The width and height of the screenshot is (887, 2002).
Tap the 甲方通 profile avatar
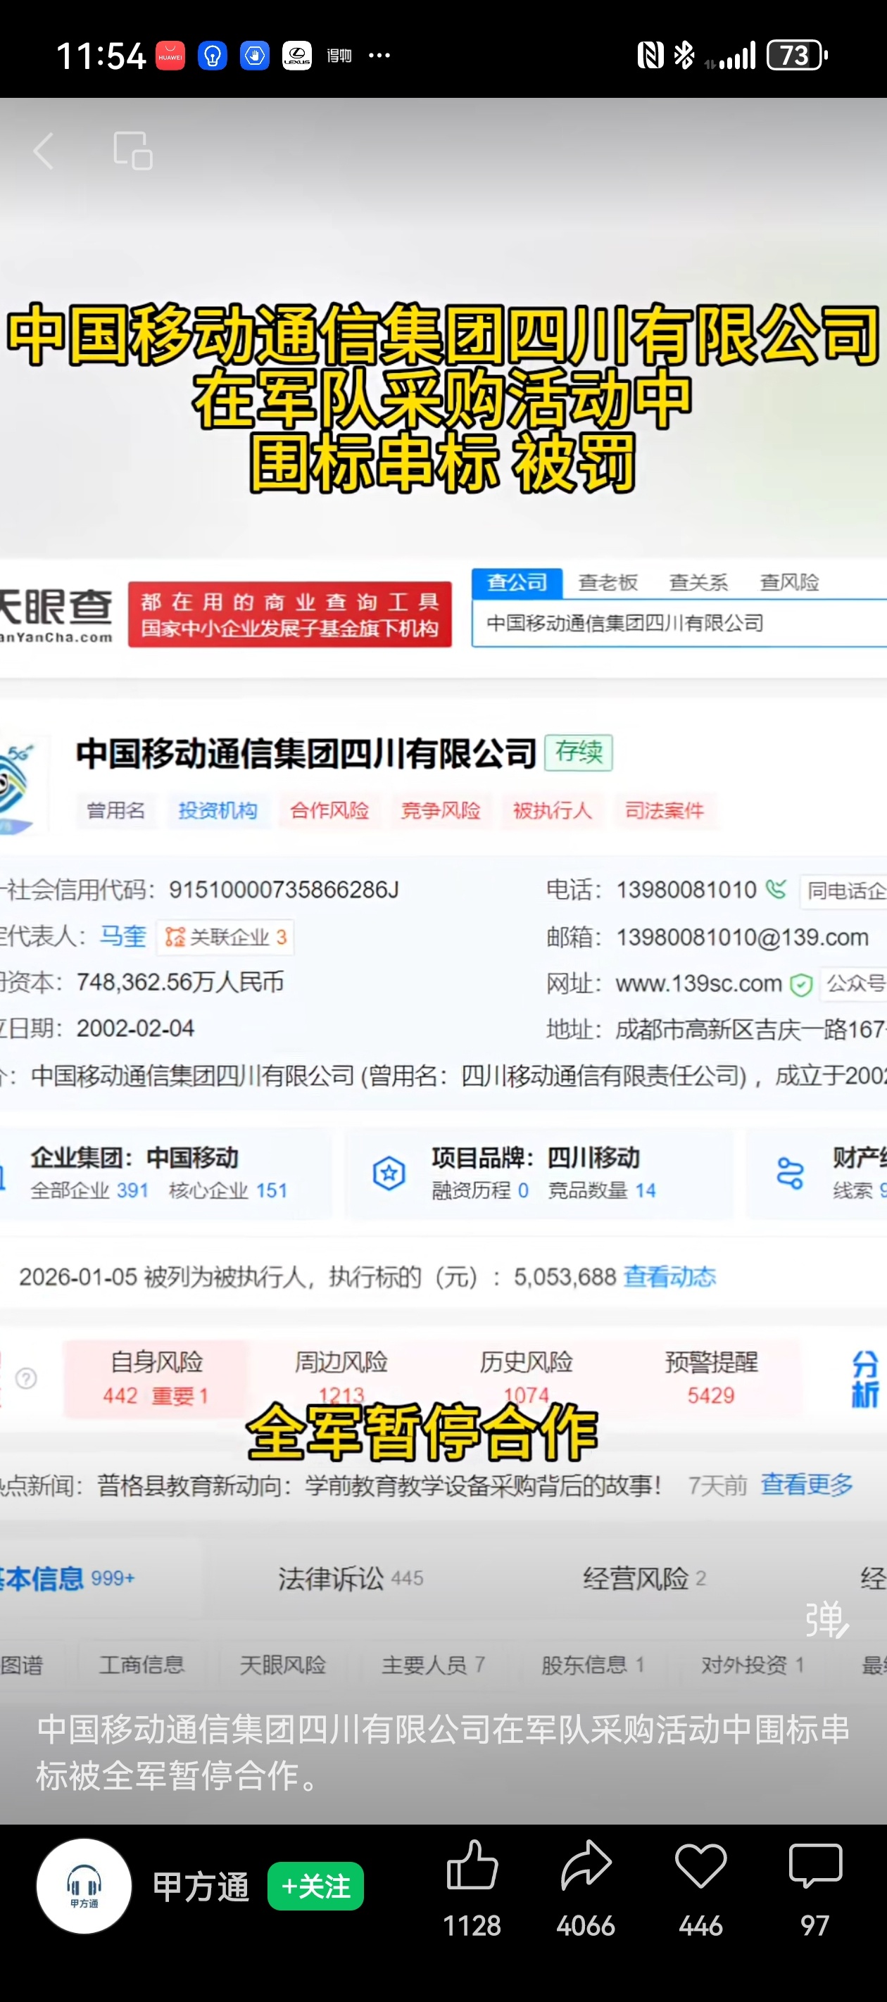point(84,1886)
